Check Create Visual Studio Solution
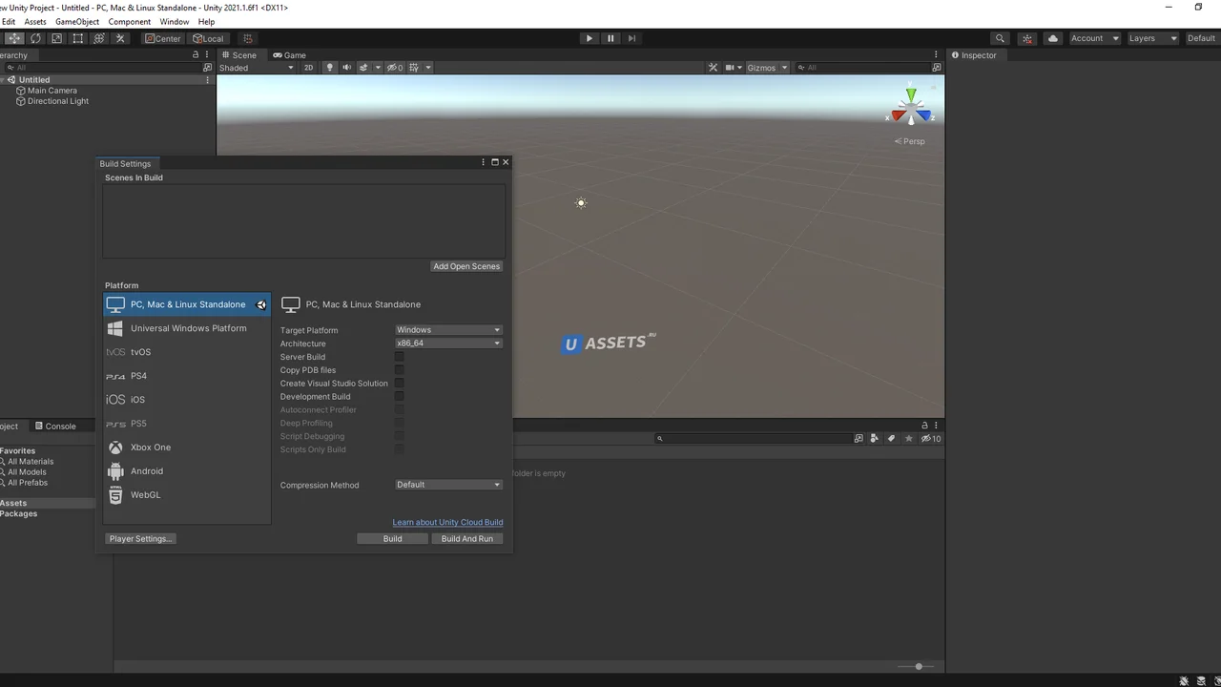1221x687 pixels. [x=400, y=384]
